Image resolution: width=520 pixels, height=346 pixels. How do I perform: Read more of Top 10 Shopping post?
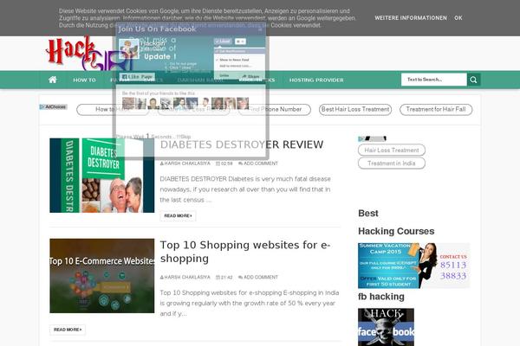tap(68, 330)
